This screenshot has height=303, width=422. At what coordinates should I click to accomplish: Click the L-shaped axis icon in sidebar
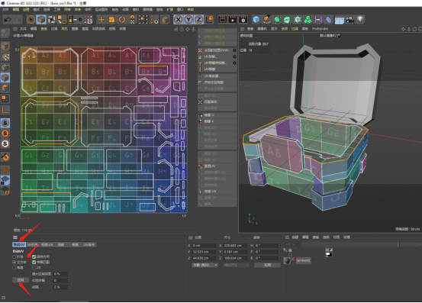click(5, 109)
